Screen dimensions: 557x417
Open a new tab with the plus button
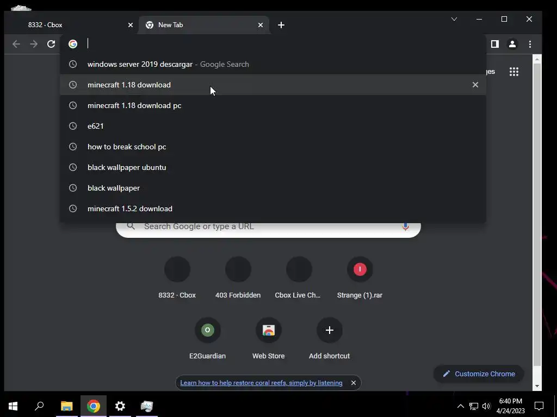tap(281, 25)
